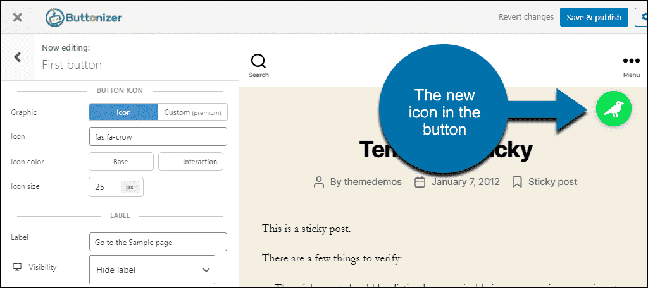Open the settings gear icon
The image size is (648, 288).
point(642,17)
